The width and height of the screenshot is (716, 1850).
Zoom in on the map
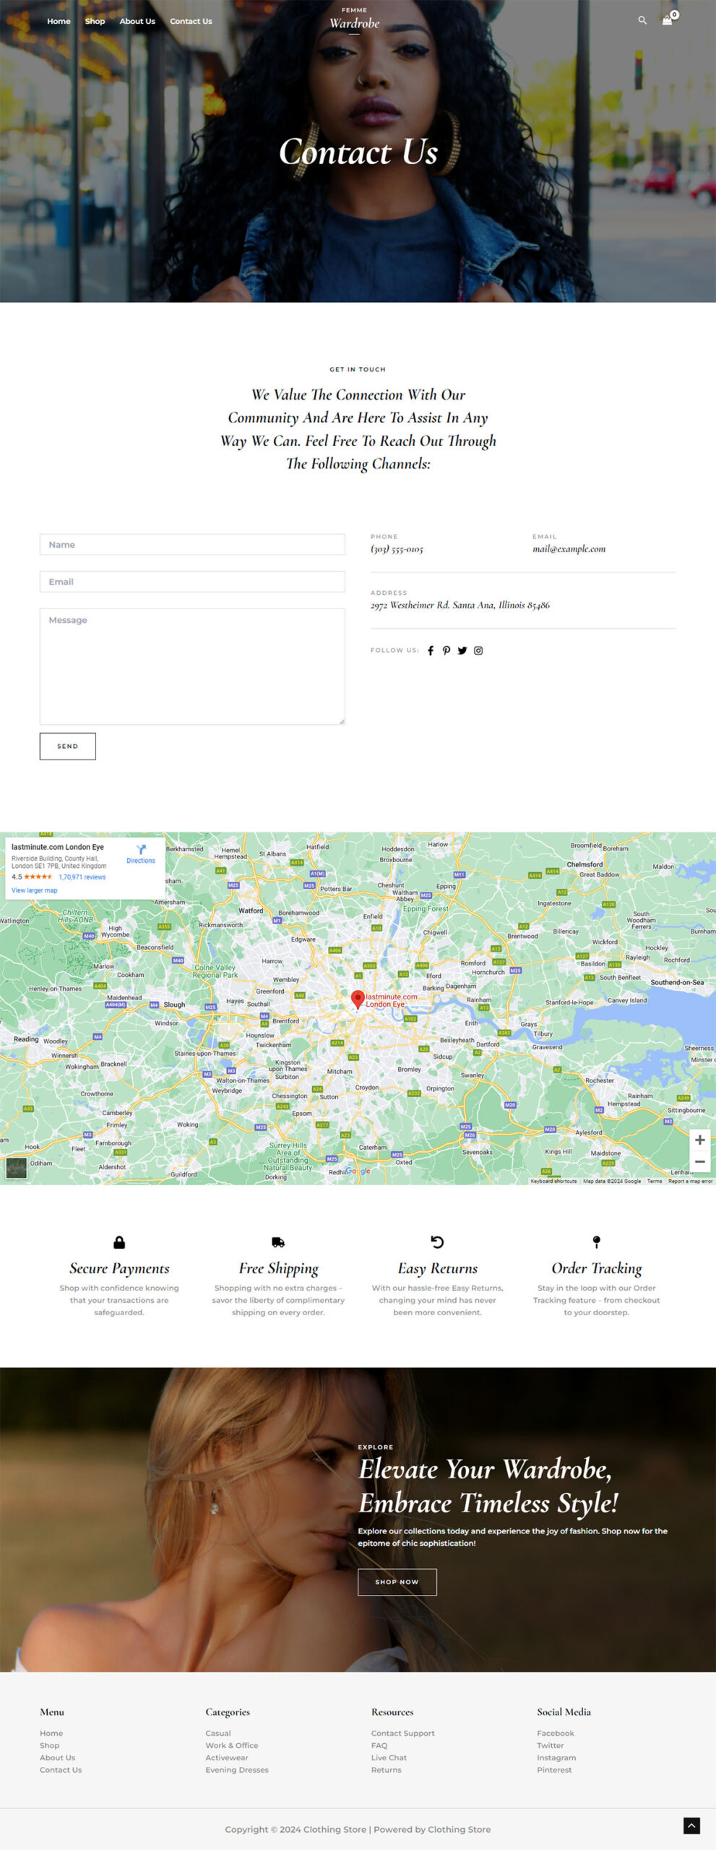699,1140
